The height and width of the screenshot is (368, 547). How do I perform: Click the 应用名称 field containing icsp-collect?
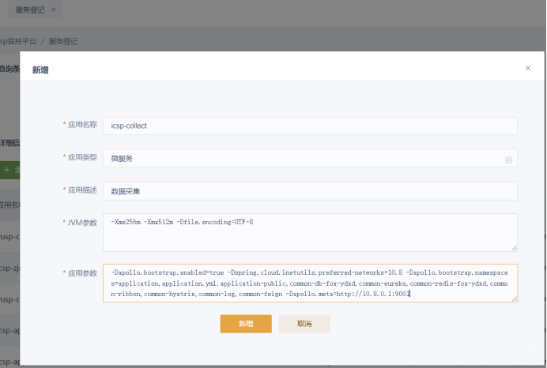tap(310, 126)
